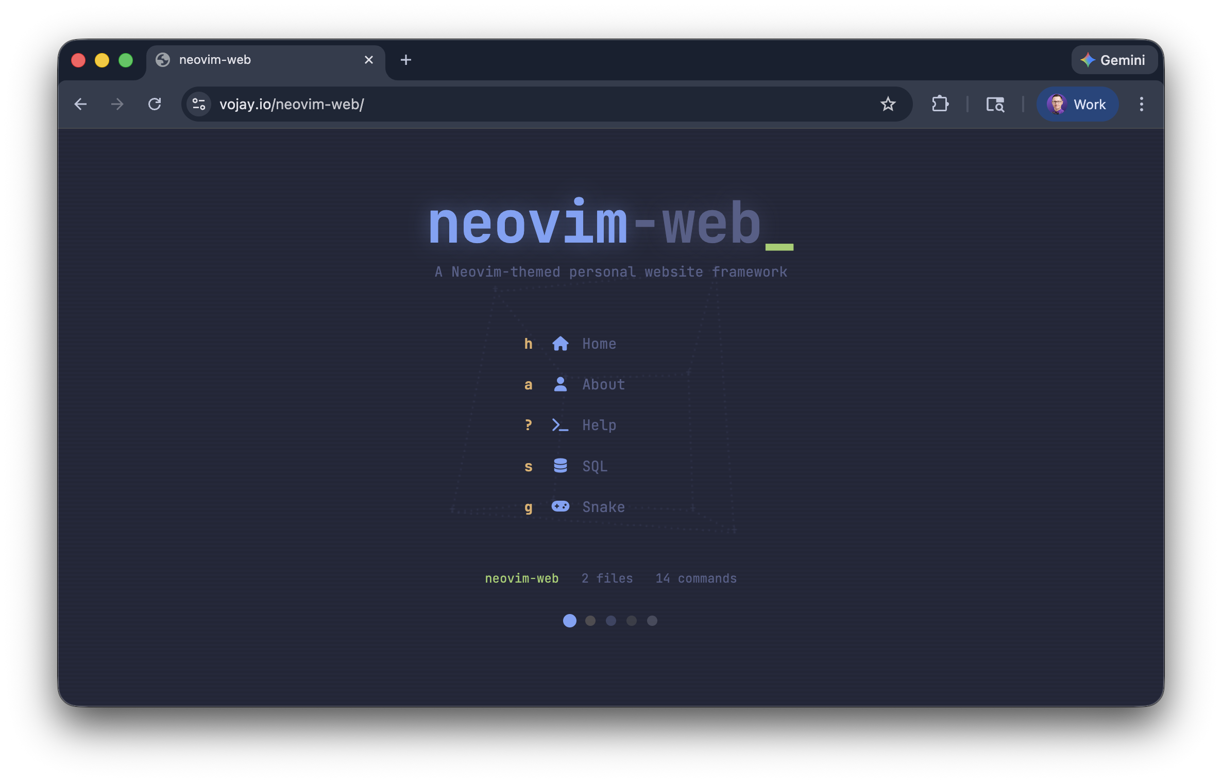
Task: Click the browser forward arrow
Action: (117, 105)
